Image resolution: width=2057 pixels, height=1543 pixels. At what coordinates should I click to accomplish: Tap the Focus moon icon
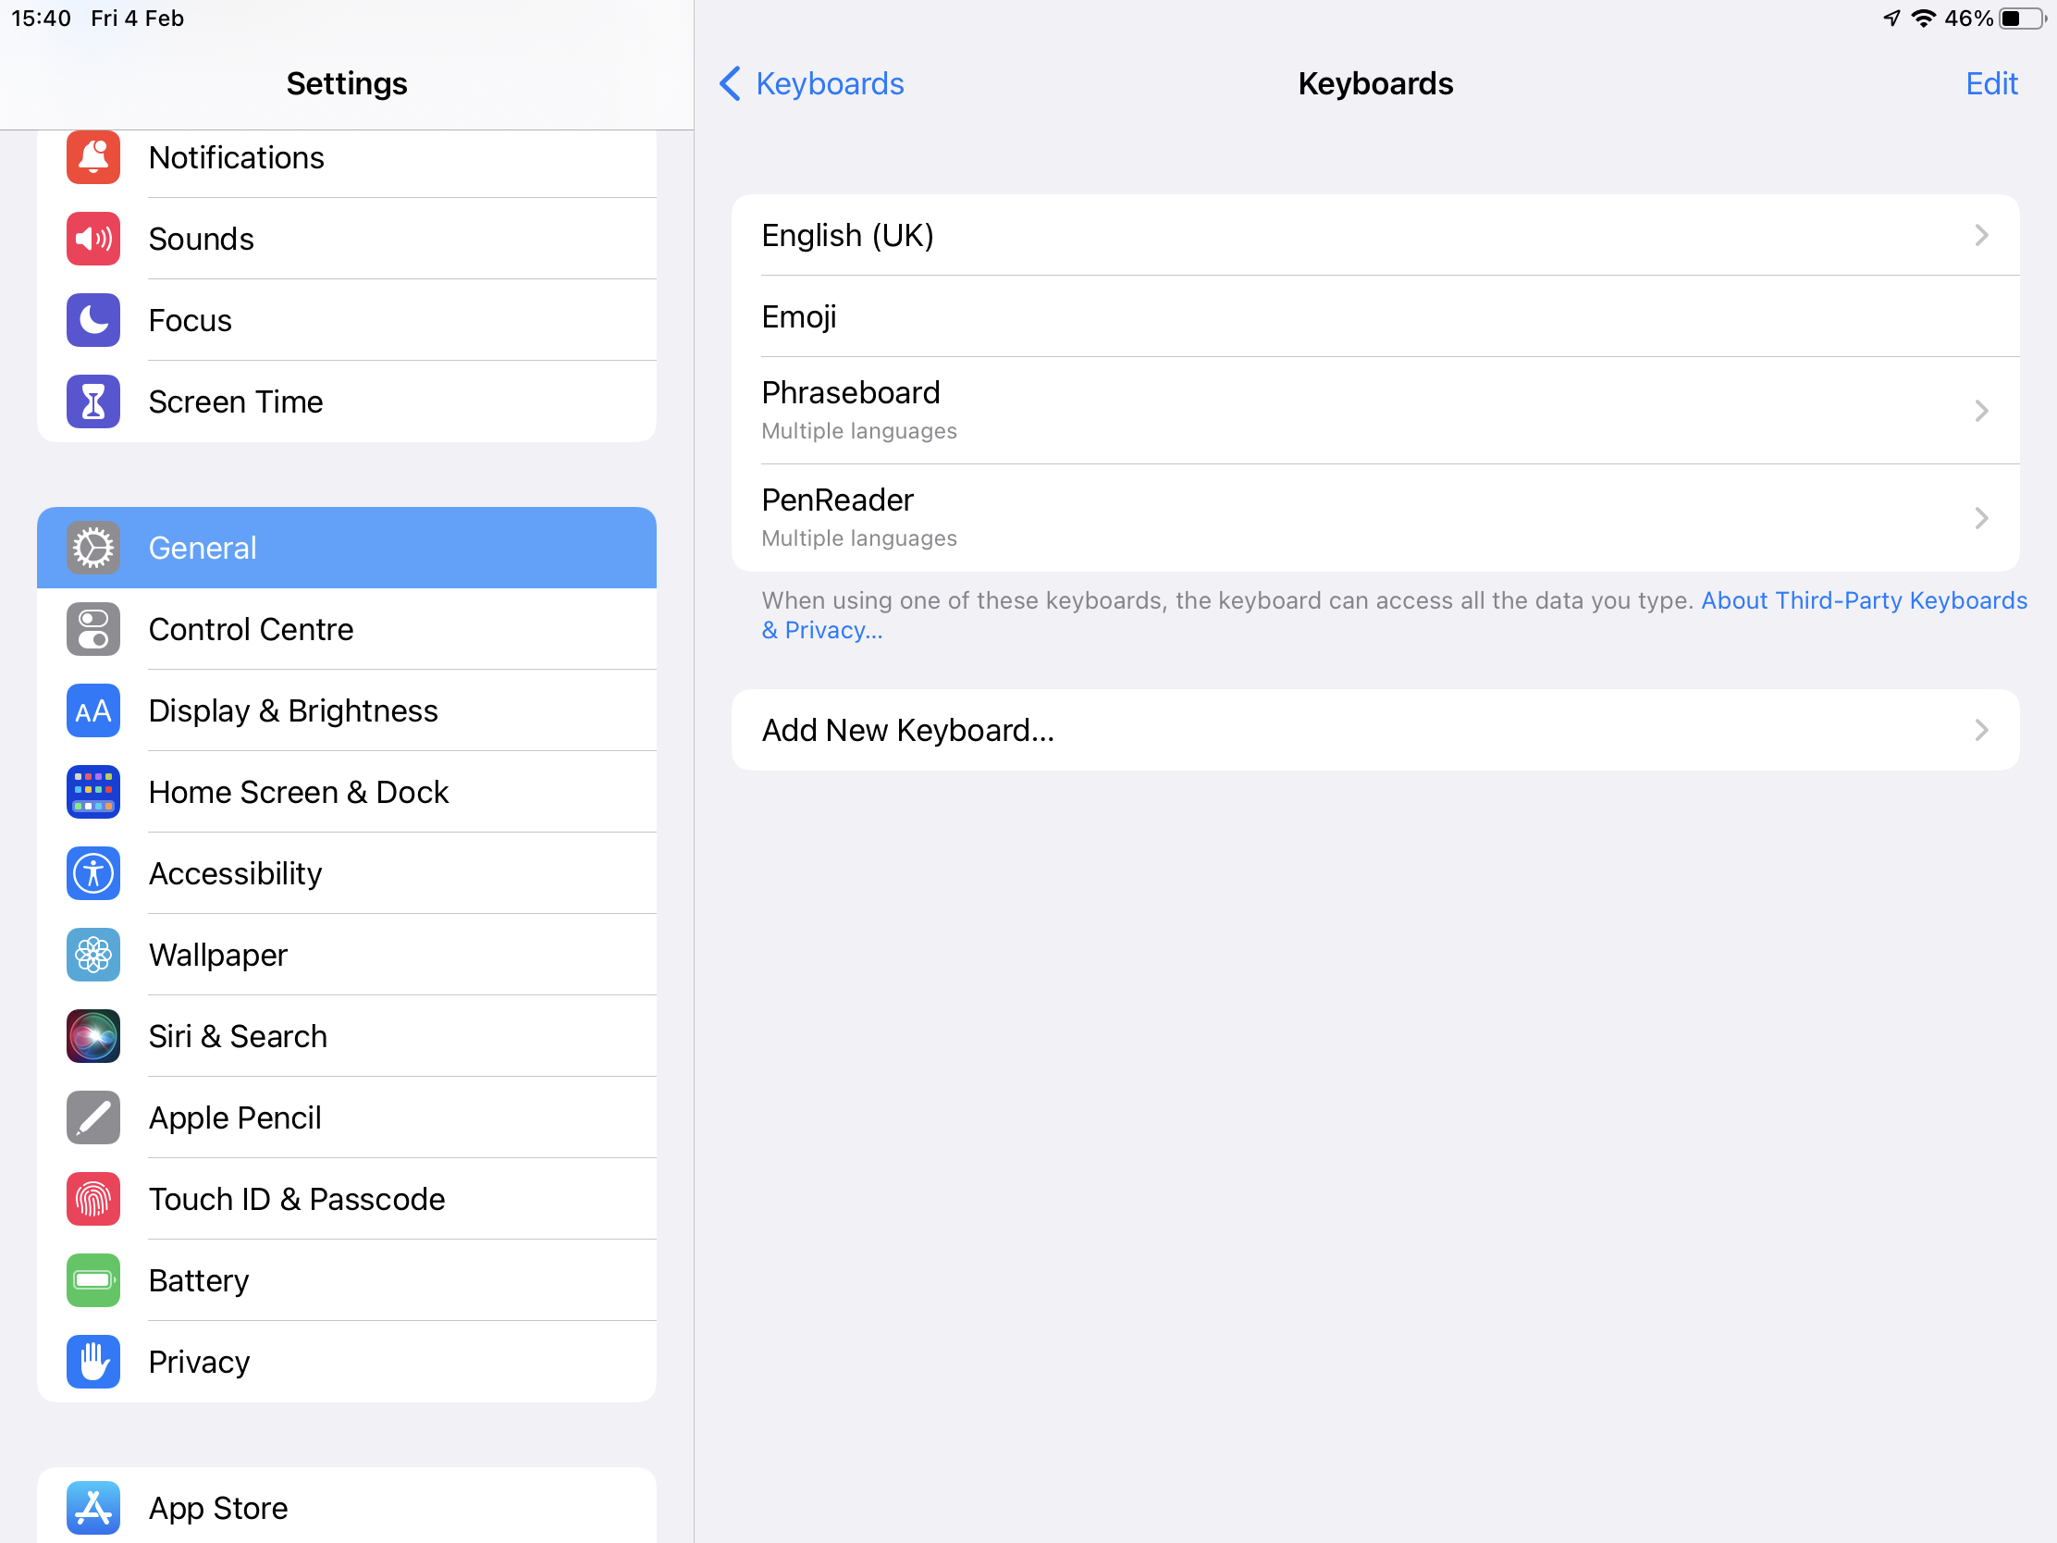click(93, 320)
